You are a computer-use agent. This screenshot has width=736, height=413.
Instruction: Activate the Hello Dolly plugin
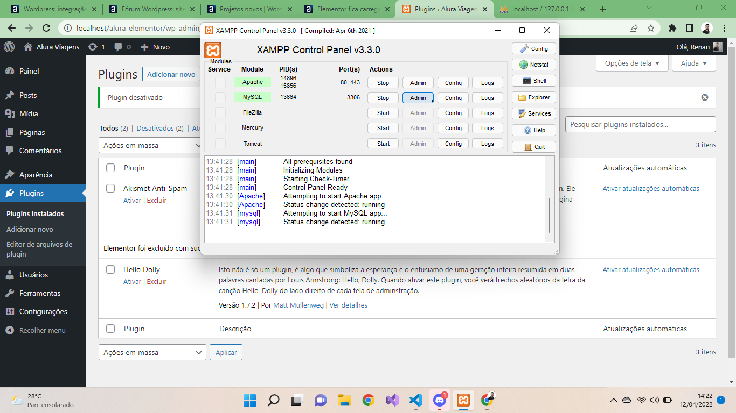point(132,281)
